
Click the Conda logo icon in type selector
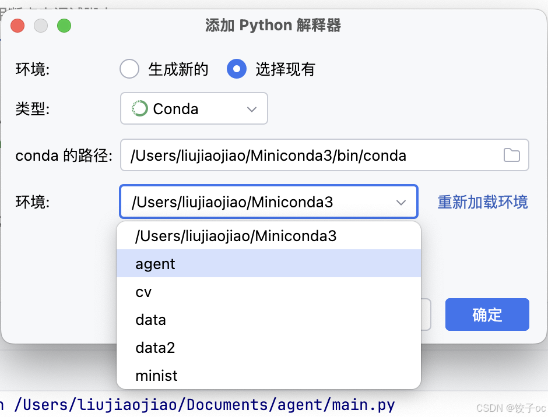tap(138, 108)
